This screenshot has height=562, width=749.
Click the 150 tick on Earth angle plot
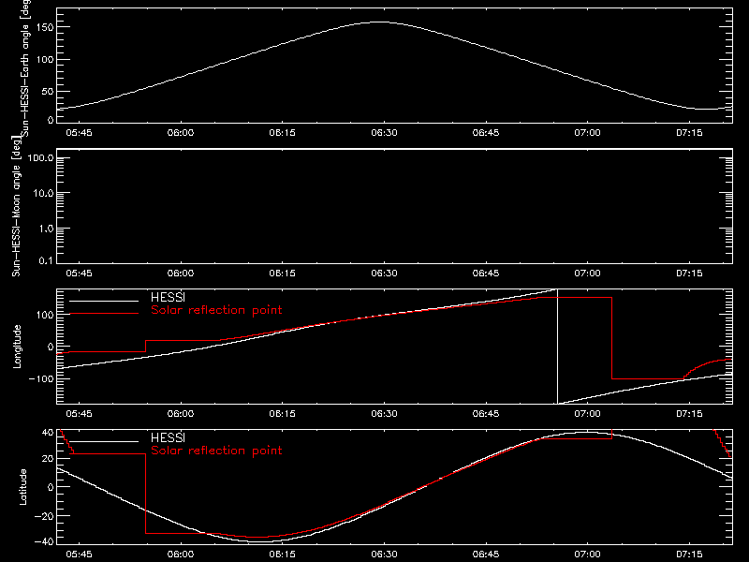(x=45, y=27)
